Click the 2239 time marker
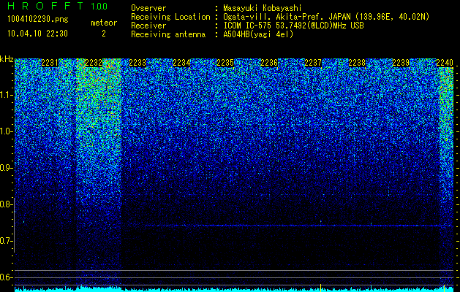Screen dimensions: 460x292 (401, 63)
